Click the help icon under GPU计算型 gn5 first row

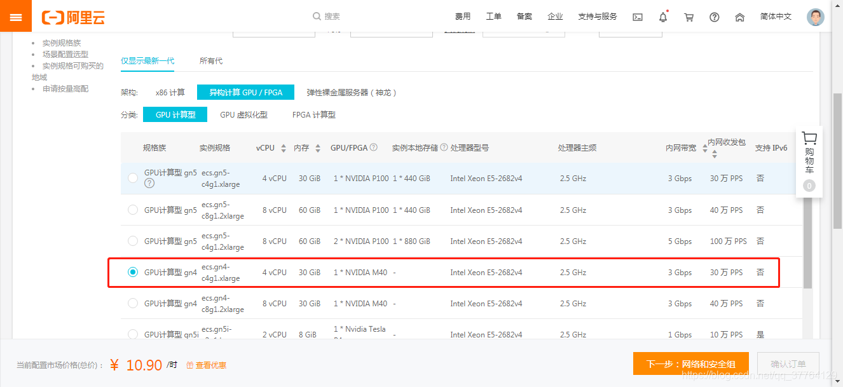pos(149,184)
